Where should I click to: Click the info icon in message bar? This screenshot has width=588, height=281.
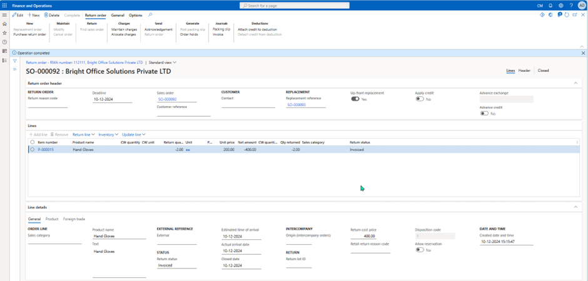[14, 53]
